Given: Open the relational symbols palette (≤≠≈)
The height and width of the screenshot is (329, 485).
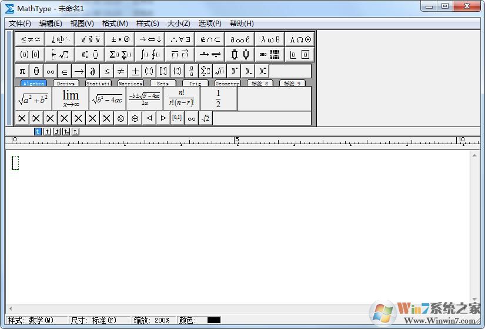Looking at the screenshot, I should pos(31,39).
